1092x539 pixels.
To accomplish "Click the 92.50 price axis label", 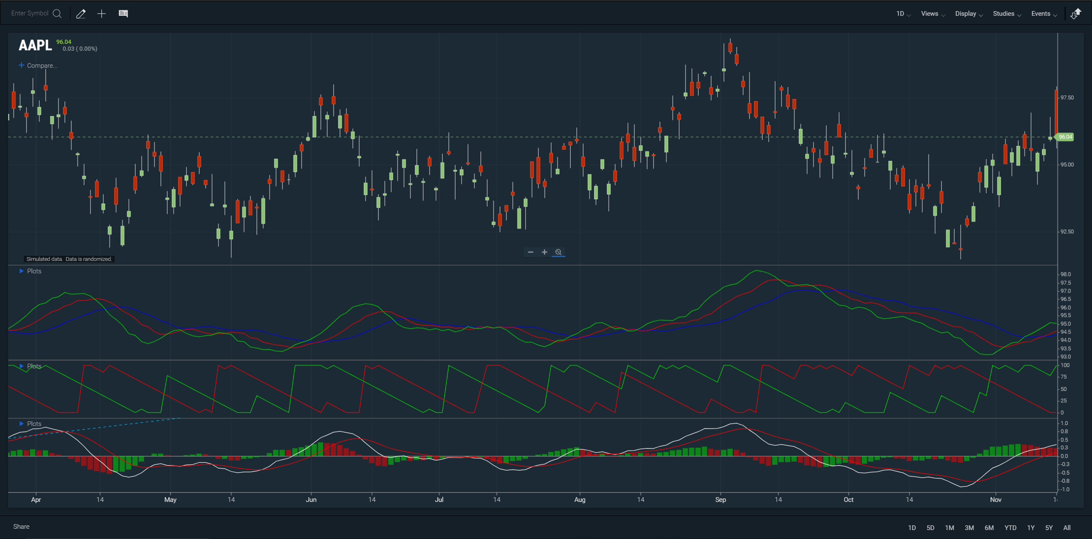I will click(x=1067, y=232).
